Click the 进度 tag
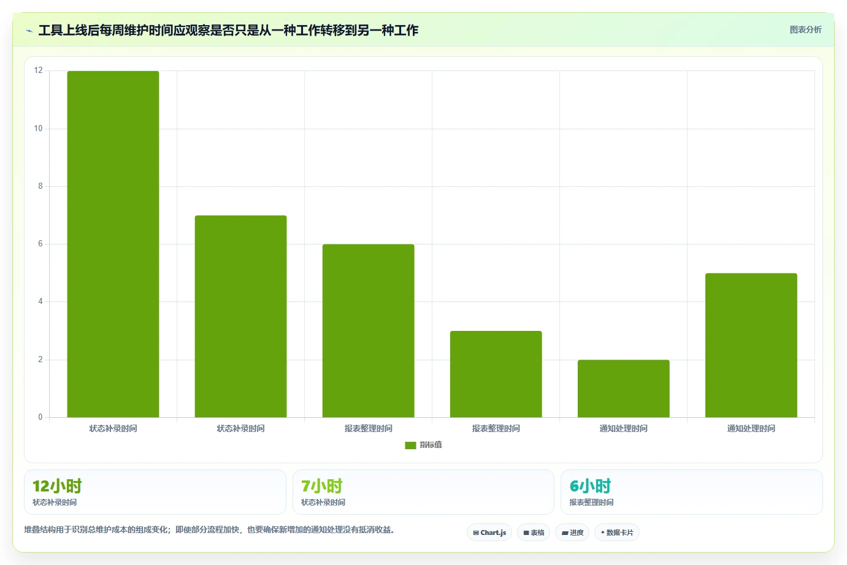The image size is (847, 565). click(572, 533)
